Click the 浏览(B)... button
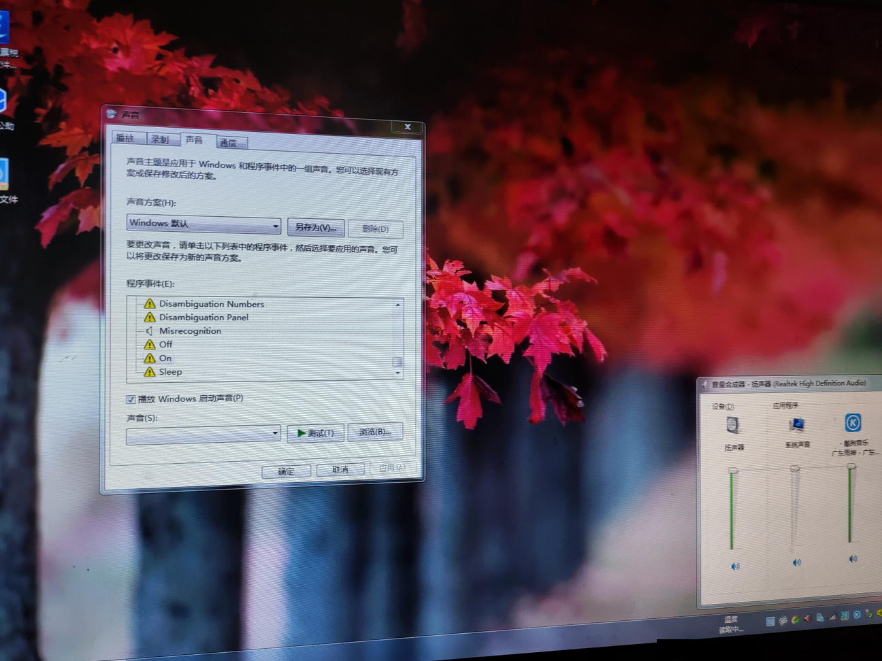This screenshot has height=661, width=882. coord(375,432)
